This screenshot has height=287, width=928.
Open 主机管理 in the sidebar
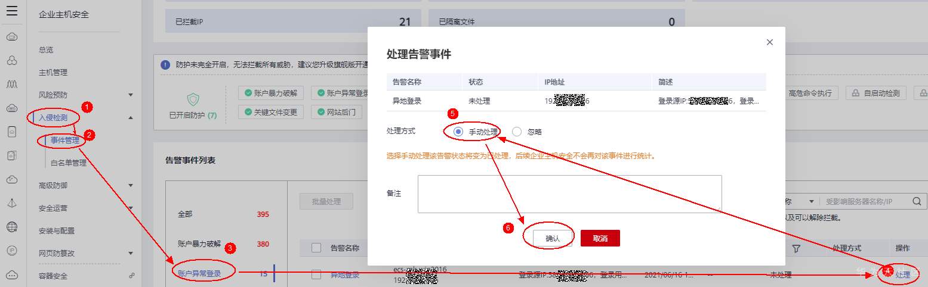pyautogui.click(x=53, y=72)
